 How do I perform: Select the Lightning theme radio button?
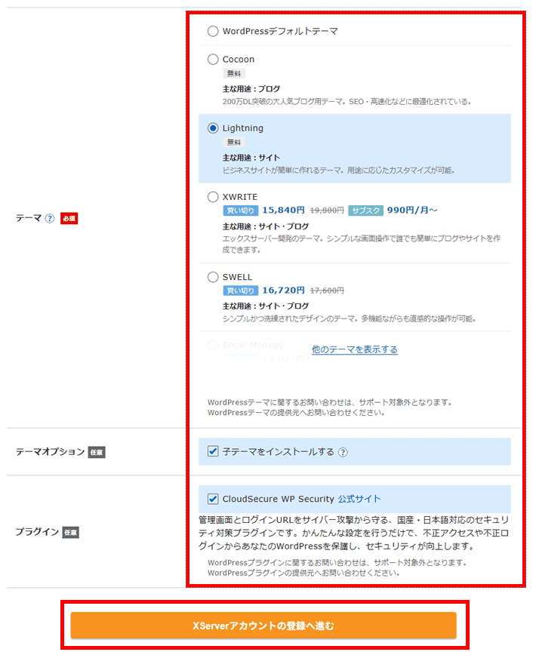pos(213,128)
